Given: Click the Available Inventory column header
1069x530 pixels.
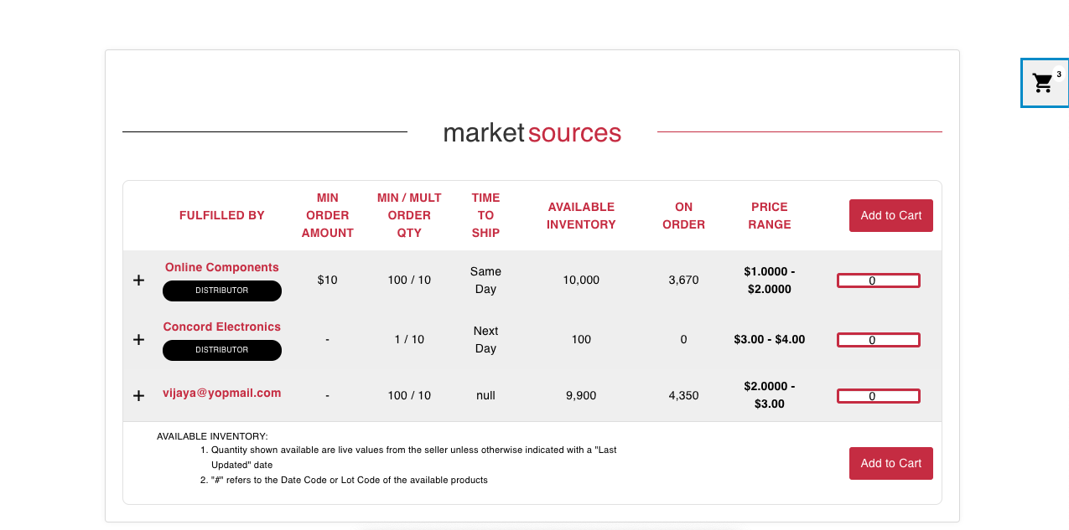Looking at the screenshot, I should tap(581, 215).
